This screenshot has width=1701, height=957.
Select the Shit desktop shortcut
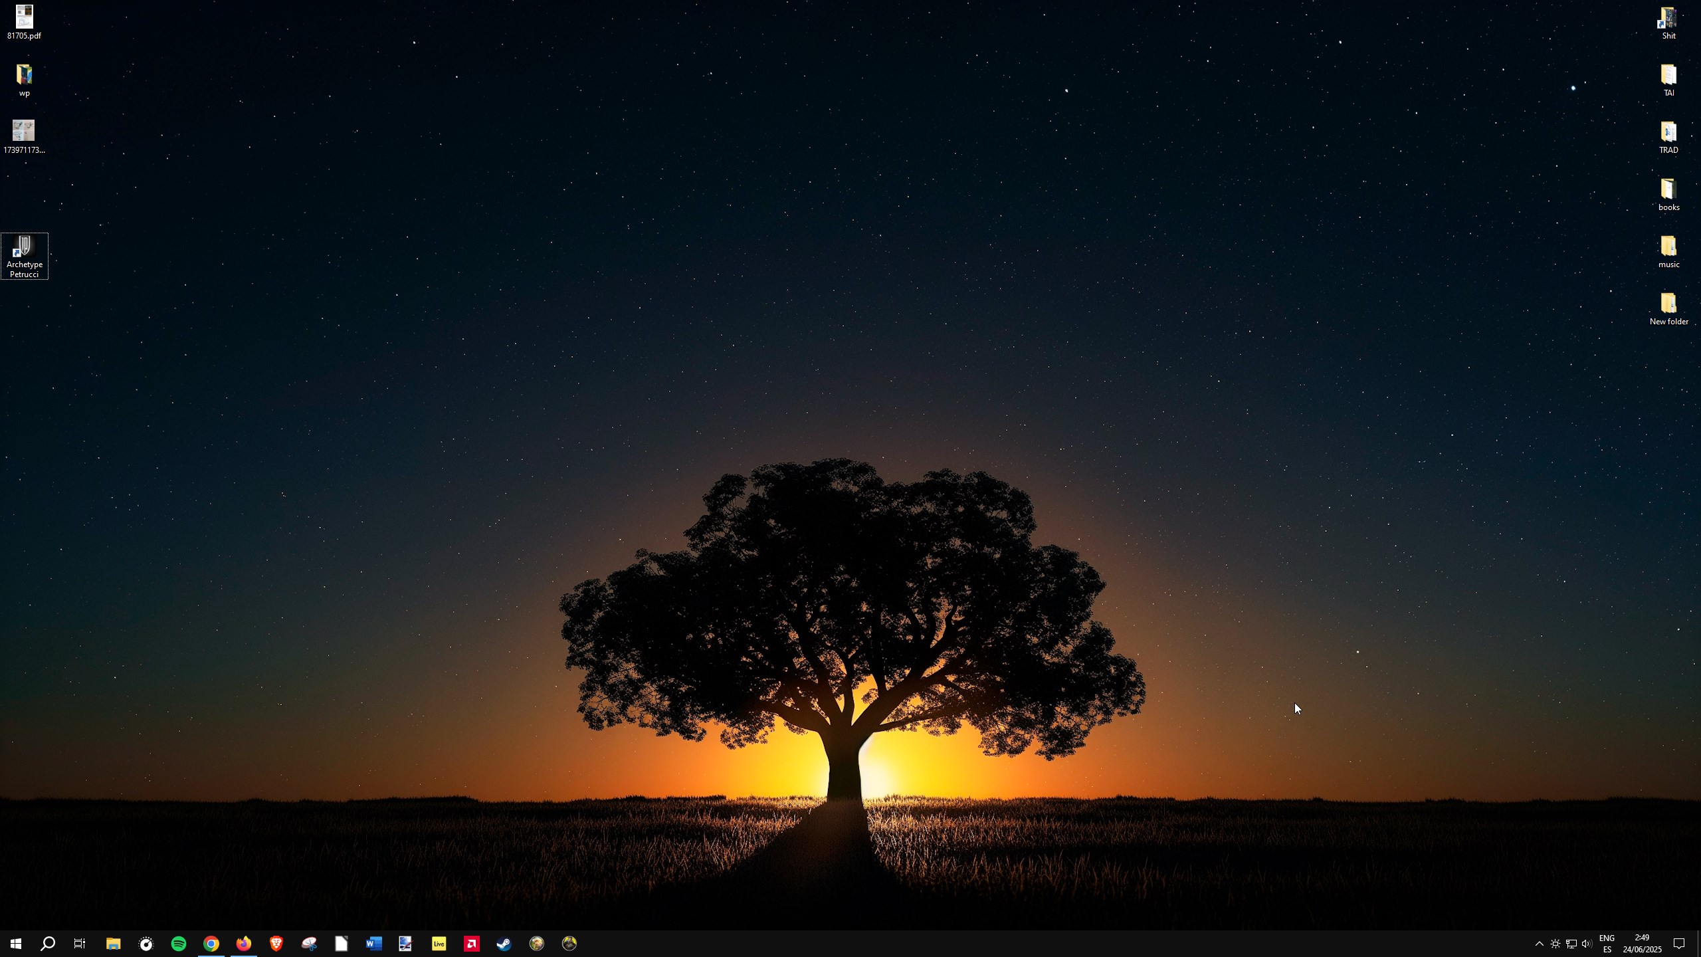(x=1668, y=23)
